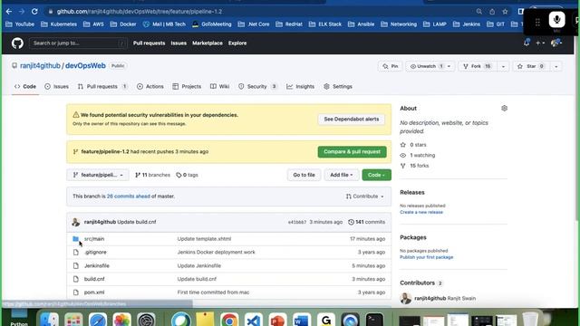Screen dimensions: 580x326
Task: Expand the green Code dropdown
Action: [x=377, y=175]
